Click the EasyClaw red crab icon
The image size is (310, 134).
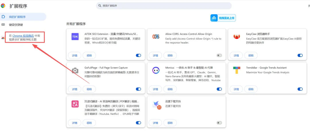coord(237,37)
